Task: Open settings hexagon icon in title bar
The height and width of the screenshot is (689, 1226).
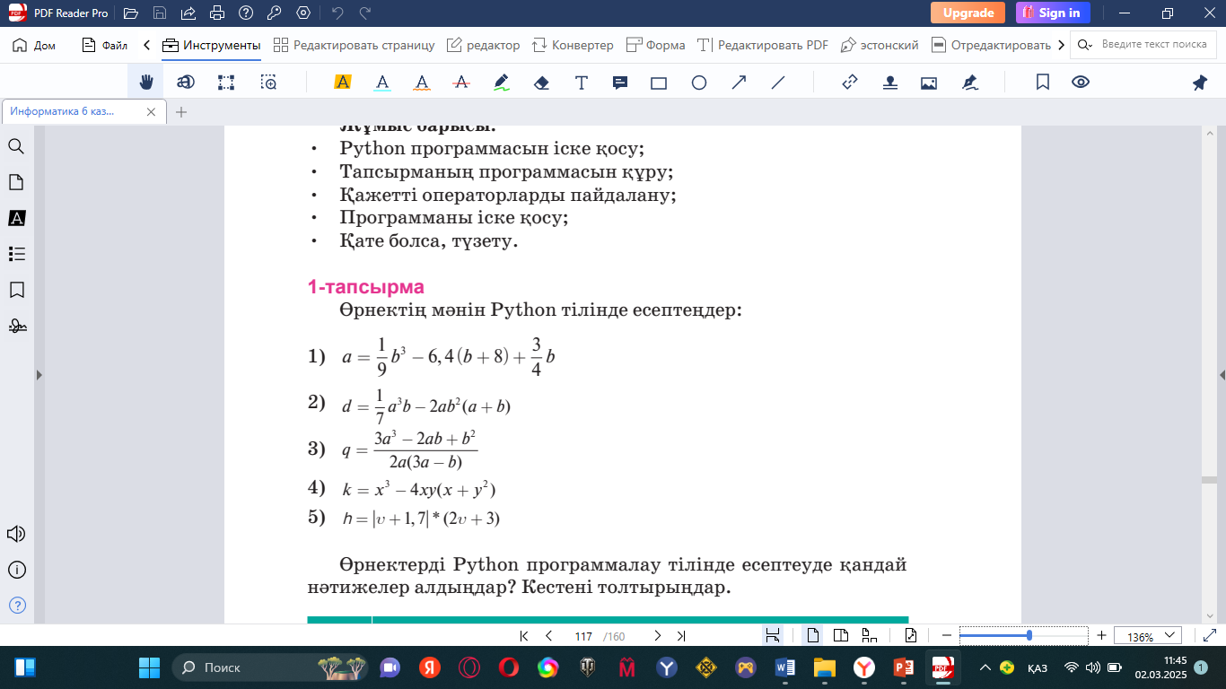Action: tap(303, 13)
